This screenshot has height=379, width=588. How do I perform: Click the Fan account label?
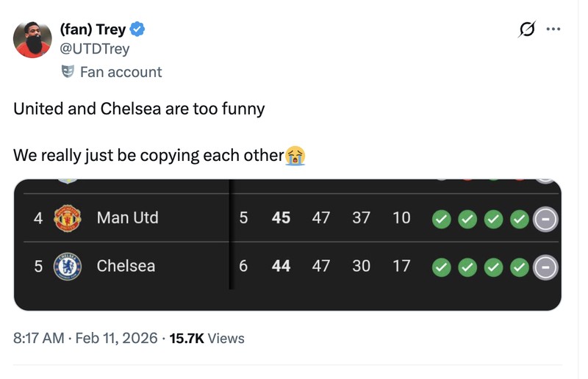click(121, 72)
